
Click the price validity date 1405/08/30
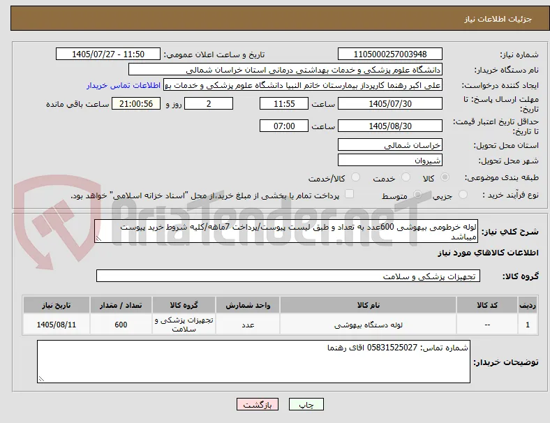point(389,126)
